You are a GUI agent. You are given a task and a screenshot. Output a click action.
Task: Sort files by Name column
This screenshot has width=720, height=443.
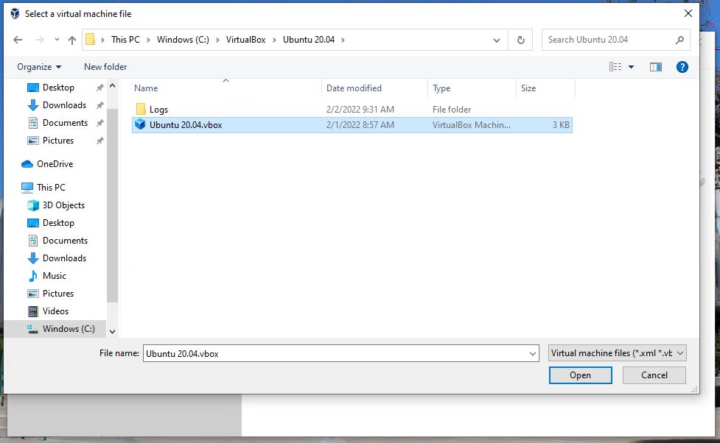click(146, 88)
